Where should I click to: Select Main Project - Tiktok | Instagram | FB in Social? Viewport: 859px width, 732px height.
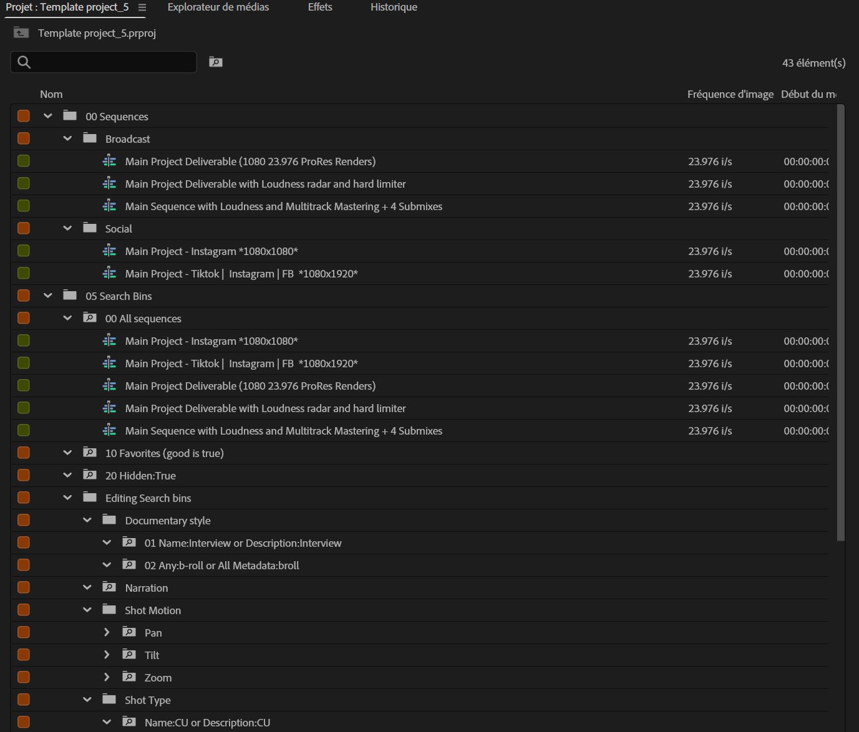[x=241, y=274]
